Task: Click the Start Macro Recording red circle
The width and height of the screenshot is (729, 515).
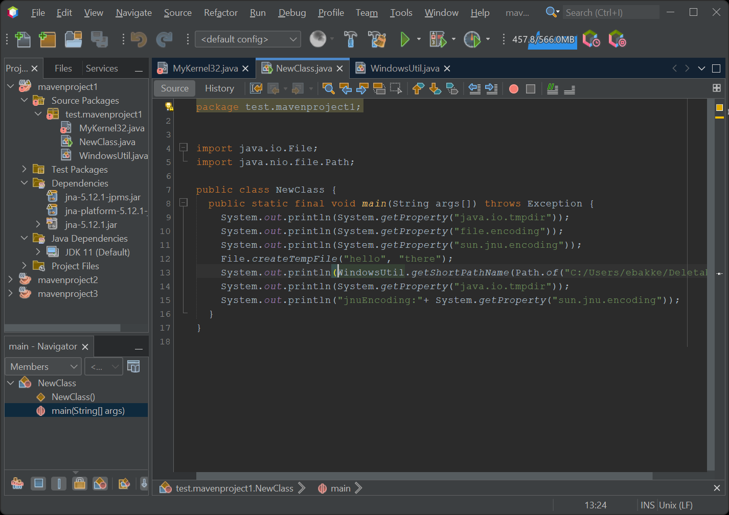Action: tap(514, 89)
